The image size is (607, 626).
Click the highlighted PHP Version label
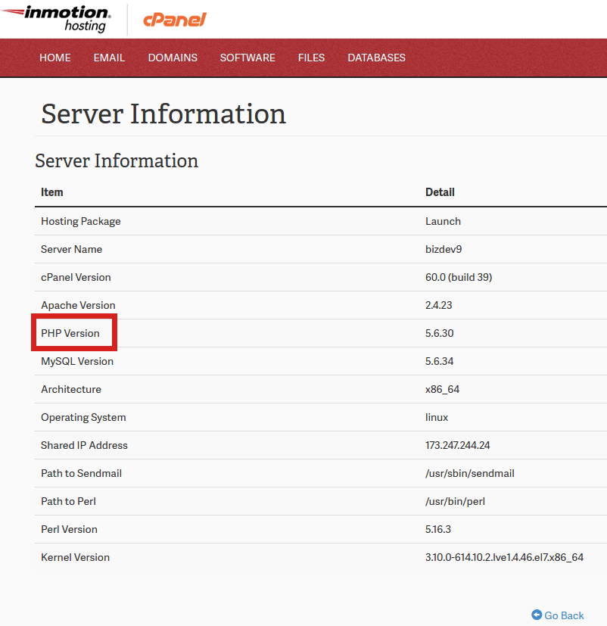tap(70, 333)
